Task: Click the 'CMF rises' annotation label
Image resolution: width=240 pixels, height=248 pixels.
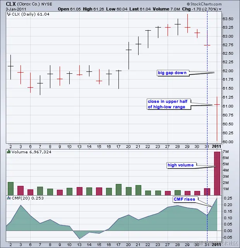Action: tap(185, 199)
